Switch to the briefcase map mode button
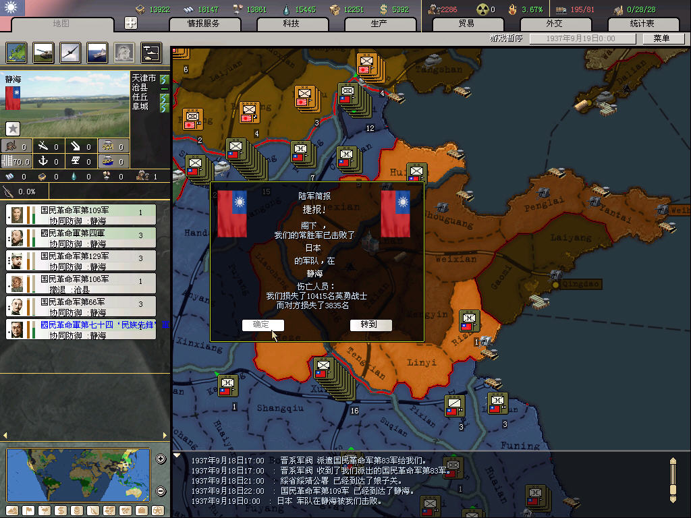Screen dimensions: 691x518 point(142,511)
